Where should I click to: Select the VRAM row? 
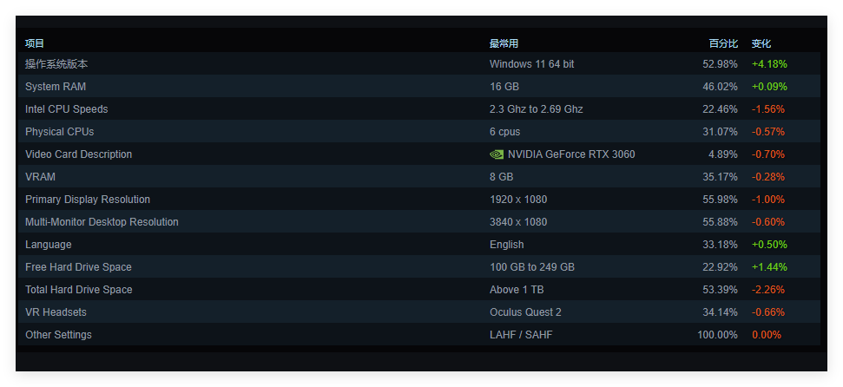(419, 177)
